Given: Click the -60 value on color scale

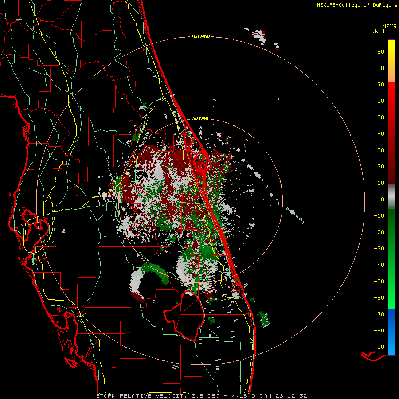Looking at the screenshot, I should 379,298.
